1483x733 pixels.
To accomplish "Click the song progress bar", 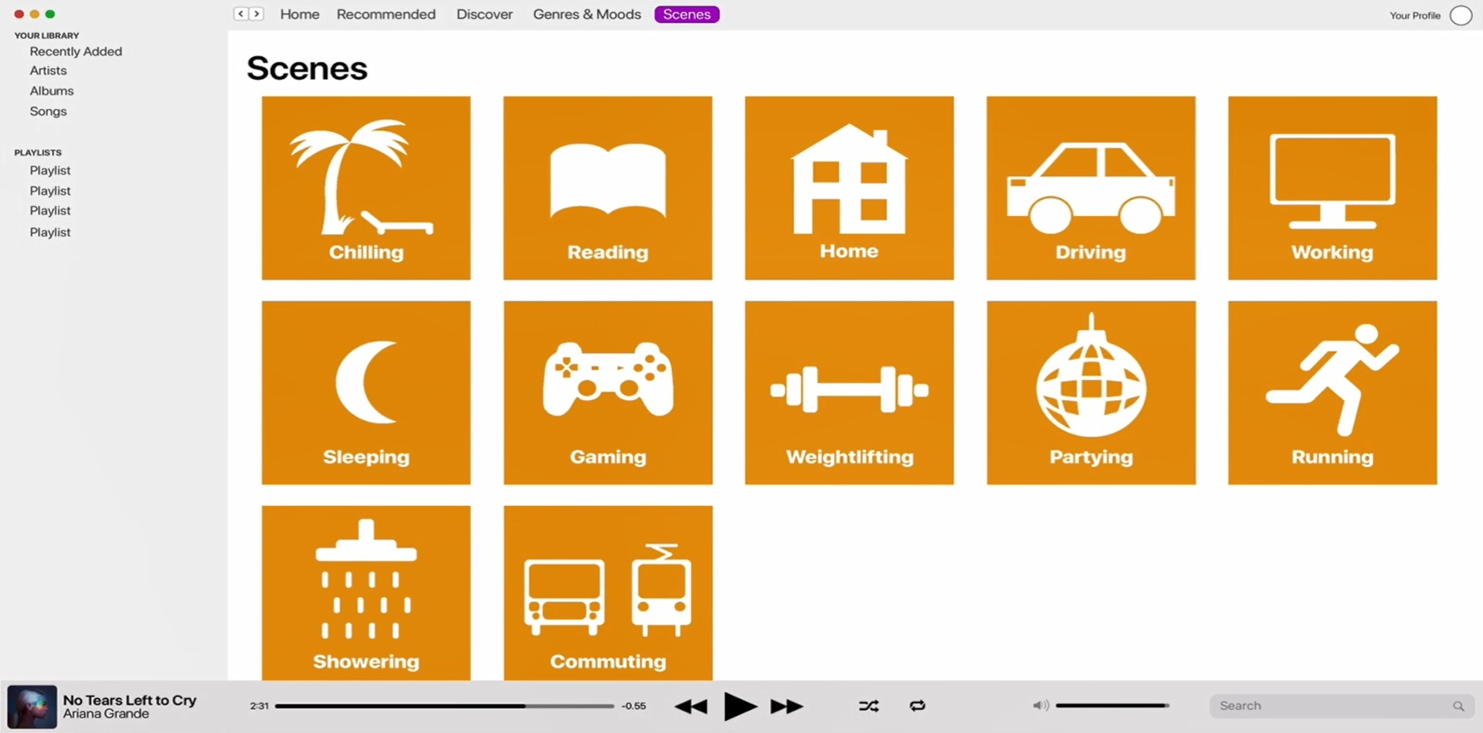I will (444, 706).
